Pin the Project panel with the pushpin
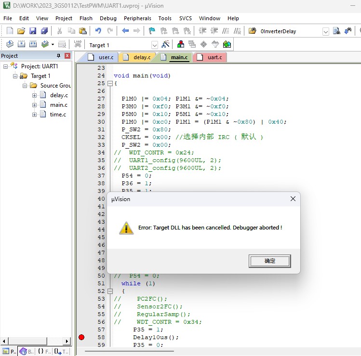This screenshot has height=356, width=361. click(58, 56)
